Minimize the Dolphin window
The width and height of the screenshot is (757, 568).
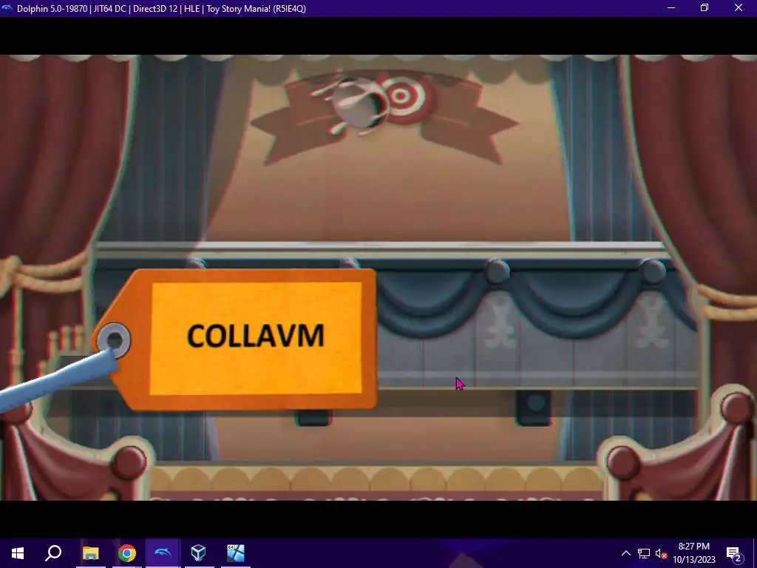click(x=671, y=8)
